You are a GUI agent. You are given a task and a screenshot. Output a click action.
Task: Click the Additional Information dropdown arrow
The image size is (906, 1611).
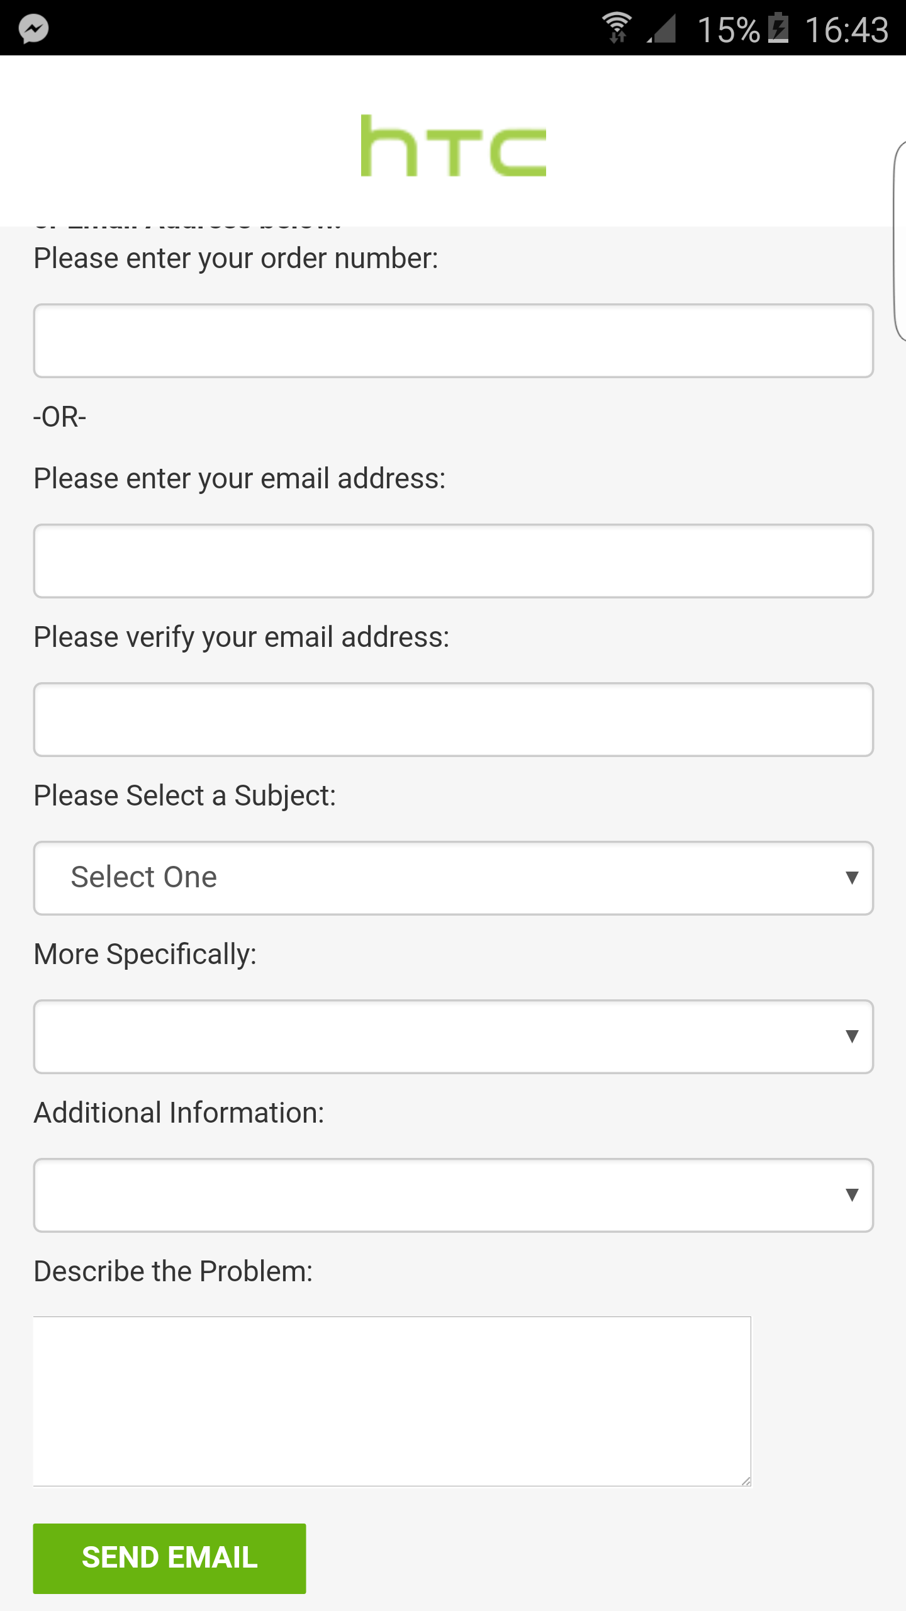(852, 1195)
